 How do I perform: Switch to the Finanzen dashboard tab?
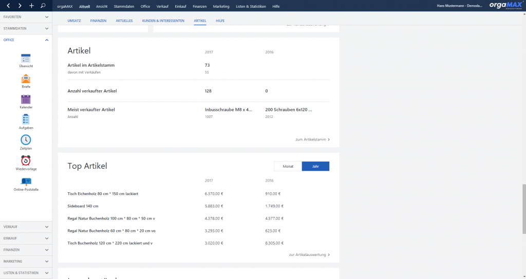pyautogui.click(x=98, y=21)
